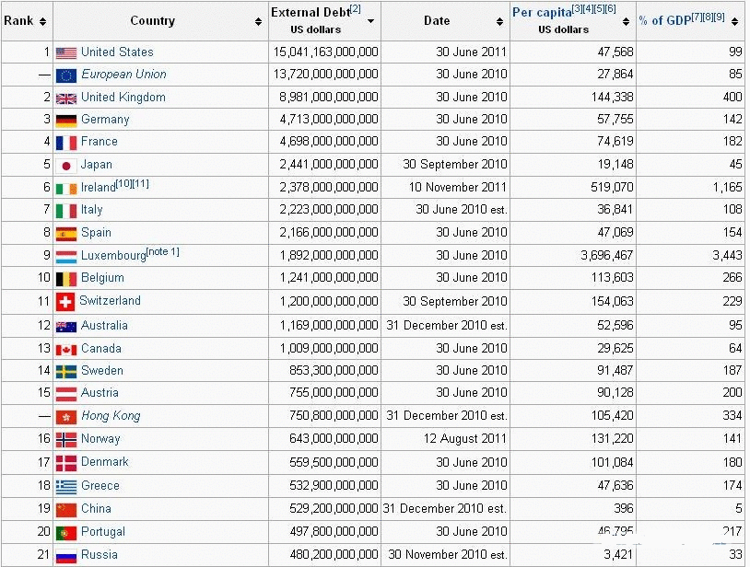Click the Germany flag icon
Viewport: 750px width, 567px height.
(66, 121)
